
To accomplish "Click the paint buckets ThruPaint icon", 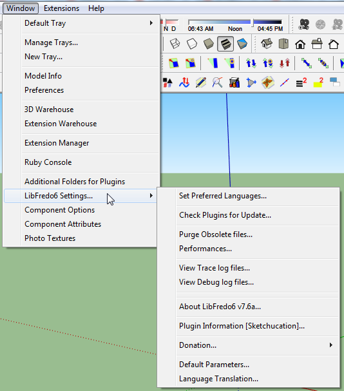I will (234, 82).
